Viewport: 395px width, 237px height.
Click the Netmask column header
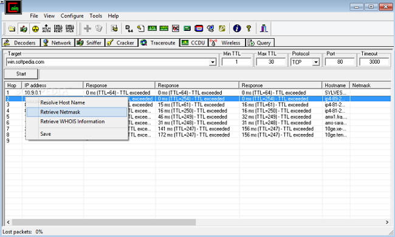(x=370, y=85)
